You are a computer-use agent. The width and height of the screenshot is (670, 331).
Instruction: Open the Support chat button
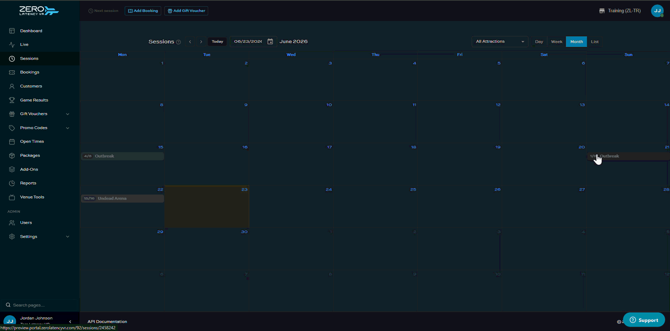(644, 320)
